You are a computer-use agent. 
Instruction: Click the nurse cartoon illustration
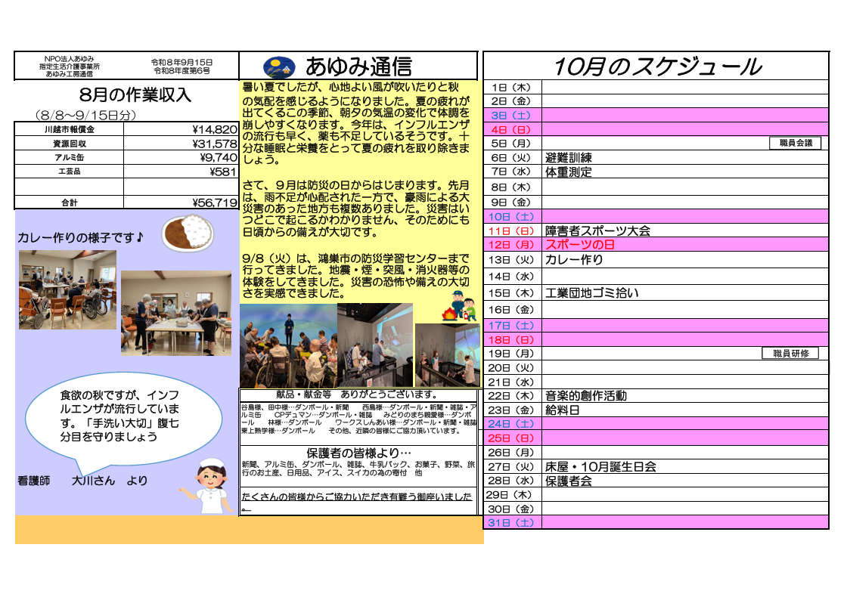208,485
